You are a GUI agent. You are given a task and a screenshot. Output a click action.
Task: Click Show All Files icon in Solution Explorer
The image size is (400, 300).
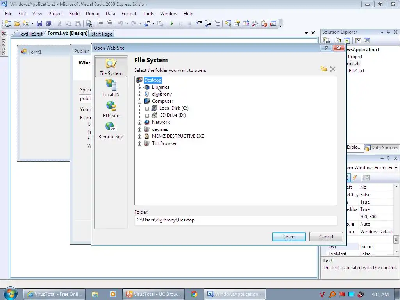[x=338, y=41]
